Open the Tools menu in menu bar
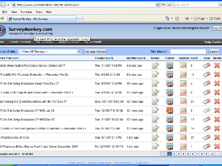Image resolution: width=222 pixels, height=166 pixels. pos(39,12)
